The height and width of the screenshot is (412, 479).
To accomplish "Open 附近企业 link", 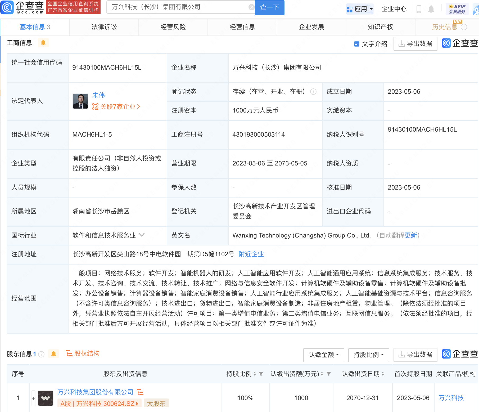I will 251,254.
